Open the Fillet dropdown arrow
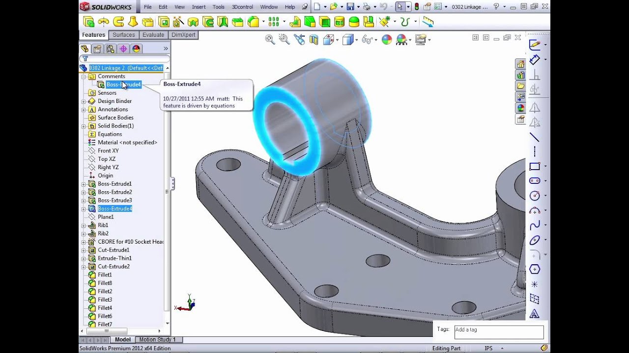The image size is (629, 353). click(x=263, y=22)
